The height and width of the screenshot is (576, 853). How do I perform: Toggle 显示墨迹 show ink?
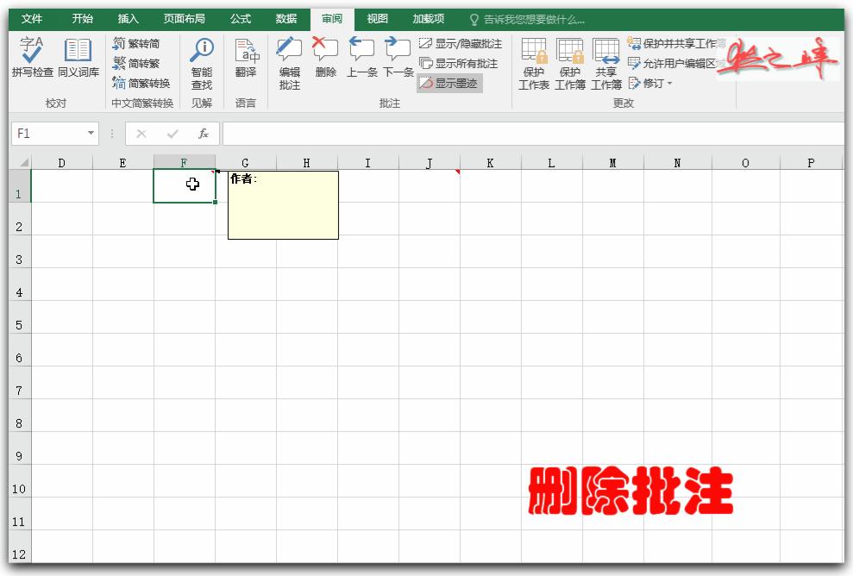pos(455,83)
